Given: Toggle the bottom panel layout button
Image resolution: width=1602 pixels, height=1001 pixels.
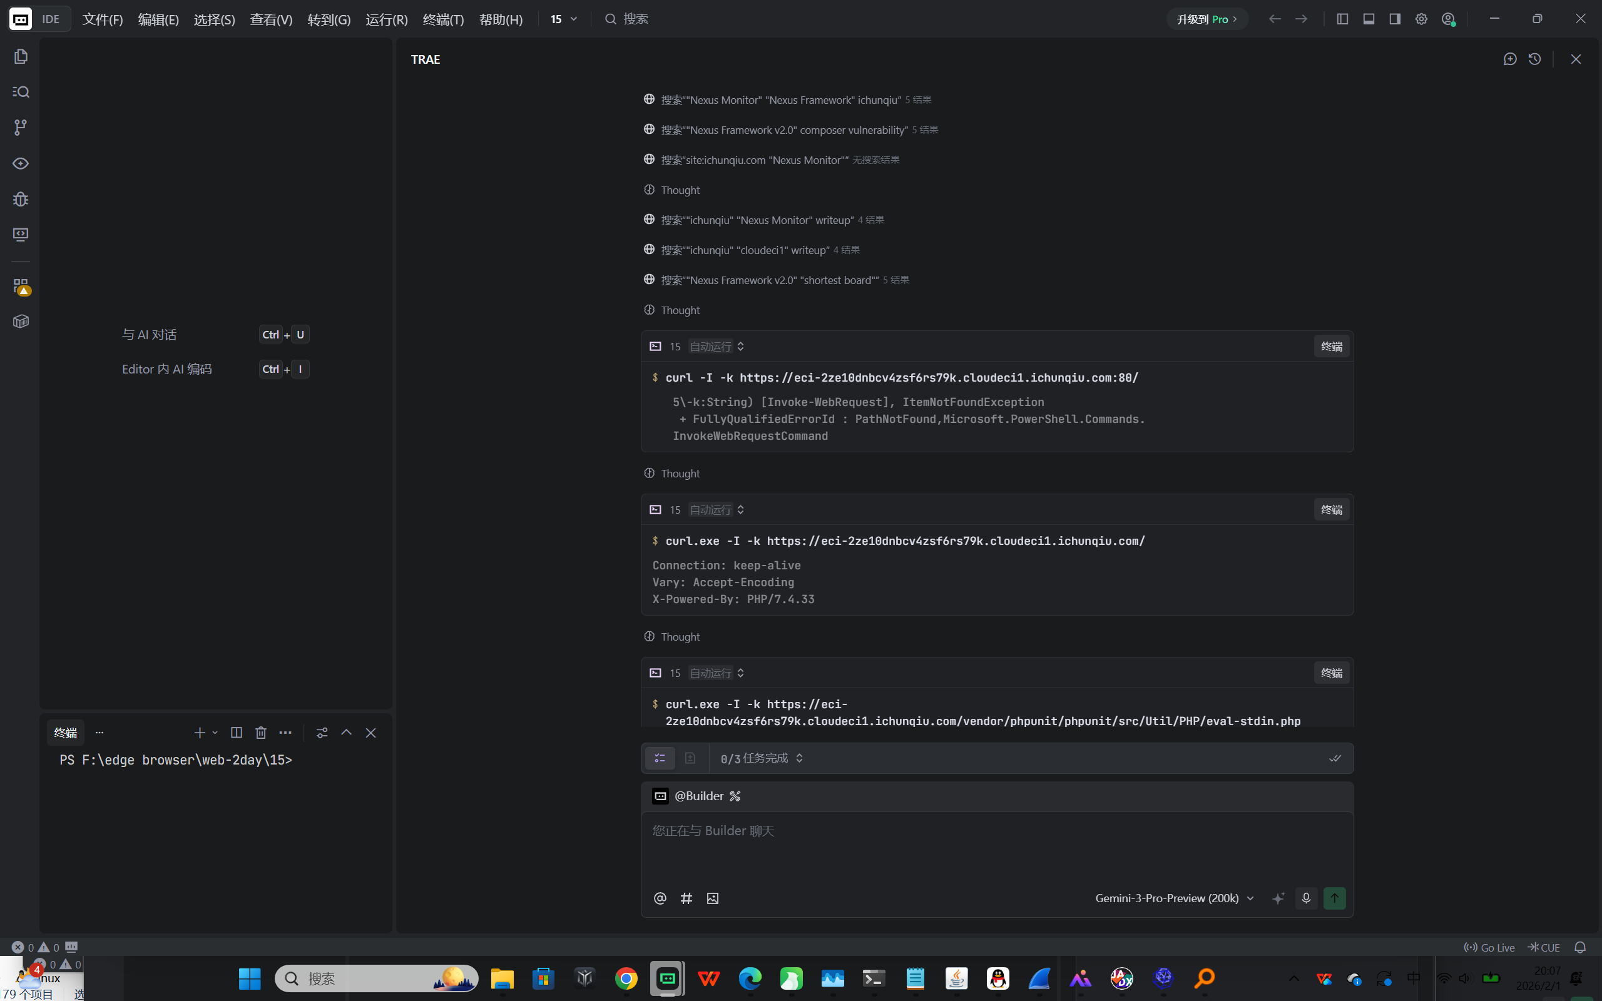Looking at the screenshot, I should click(x=1369, y=19).
